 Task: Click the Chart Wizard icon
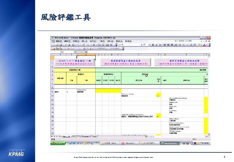pos(107,45)
